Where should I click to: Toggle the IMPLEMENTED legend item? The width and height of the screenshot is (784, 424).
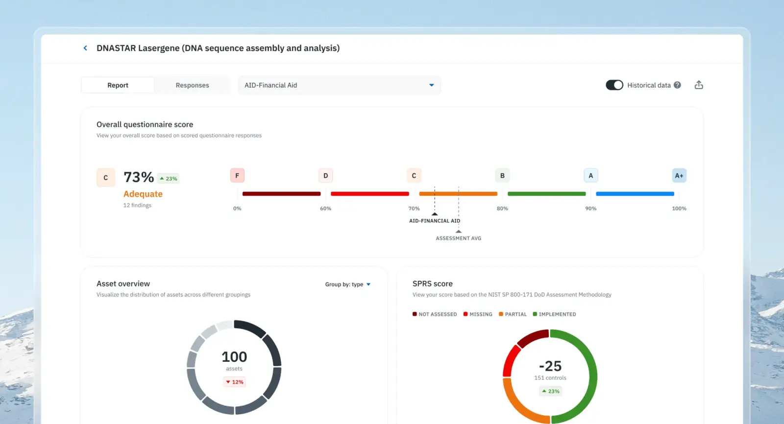(554, 314)
